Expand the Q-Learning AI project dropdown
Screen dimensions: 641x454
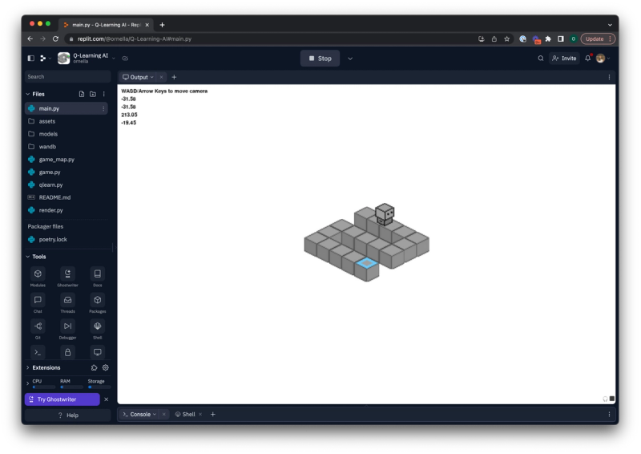(114, 59)
